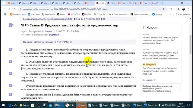Image resolution: width=193 pixels, height=108 pixels.
Task: Go back to the previous page
Action: click(4, 9)
